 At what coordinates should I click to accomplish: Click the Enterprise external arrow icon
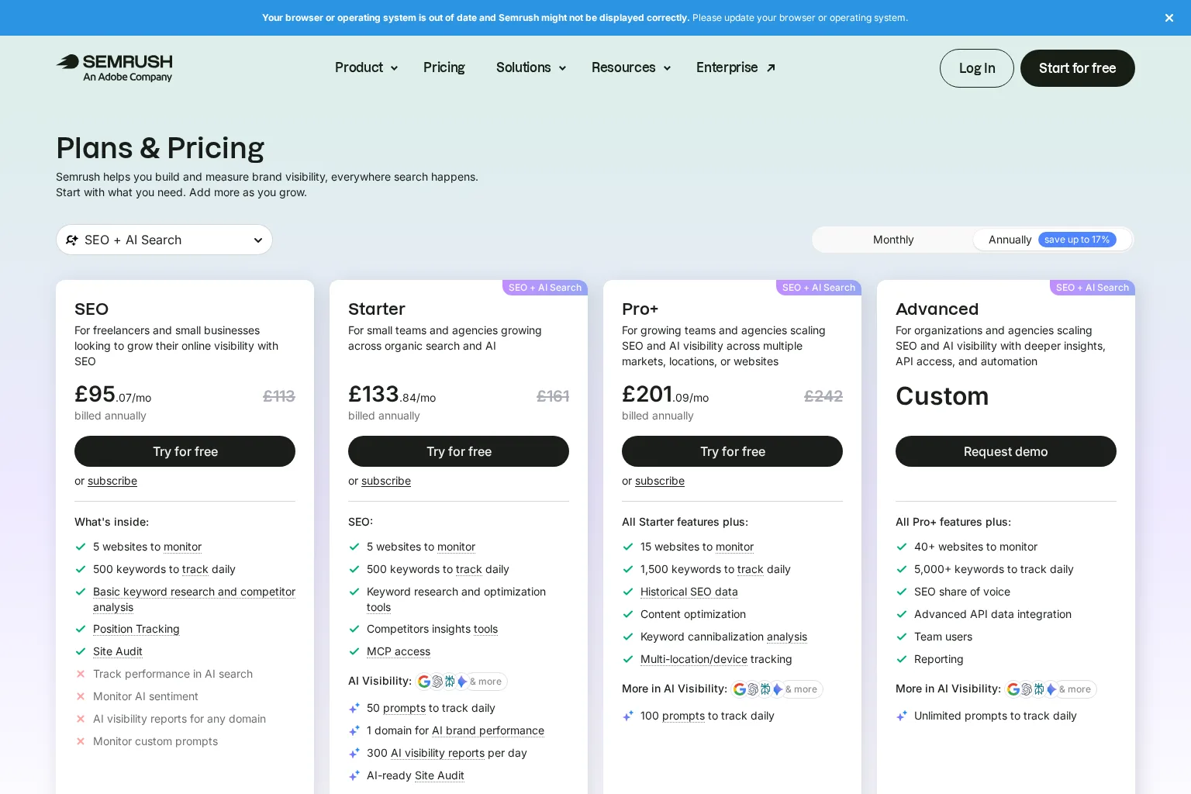[771, 68]
